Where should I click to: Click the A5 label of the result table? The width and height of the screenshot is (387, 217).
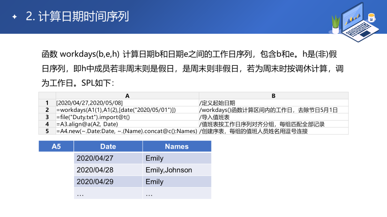click(x=56, y=147)
